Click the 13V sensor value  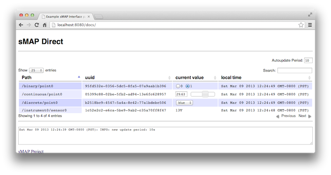(x=179, y=110)
